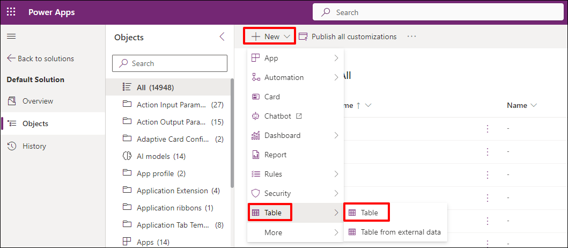The width and height of the screenshot is (568, 248).
Task: Open the New dropdown button
Action: (270, 37)
